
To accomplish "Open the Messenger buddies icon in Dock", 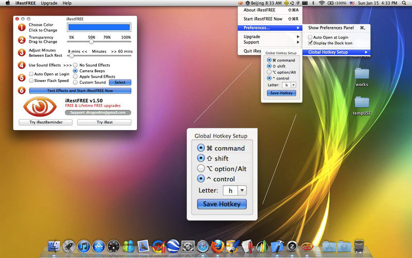I will [x=128, y=247].
